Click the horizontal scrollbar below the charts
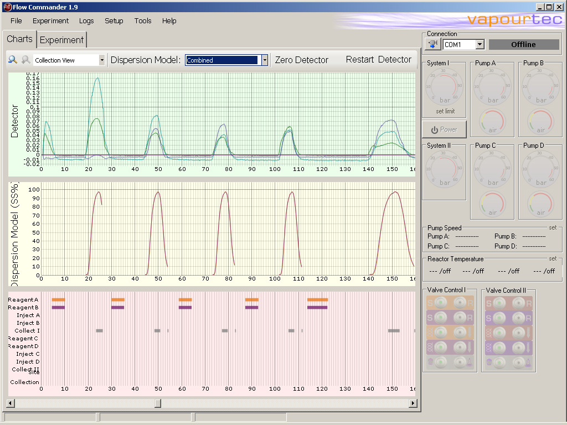This screenshot has height=425, width=567. [x=157, y=403]
